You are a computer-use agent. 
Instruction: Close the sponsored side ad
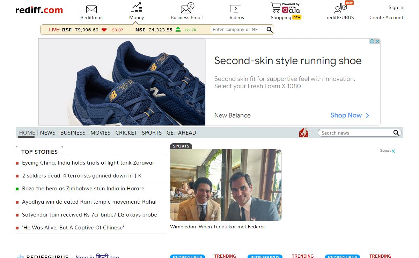coord(393,151)
